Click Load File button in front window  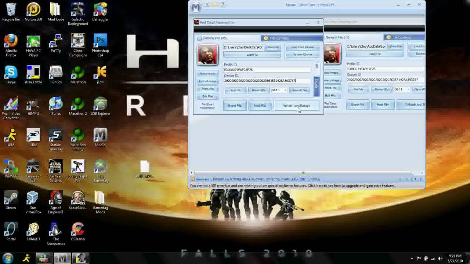[252, 55]
